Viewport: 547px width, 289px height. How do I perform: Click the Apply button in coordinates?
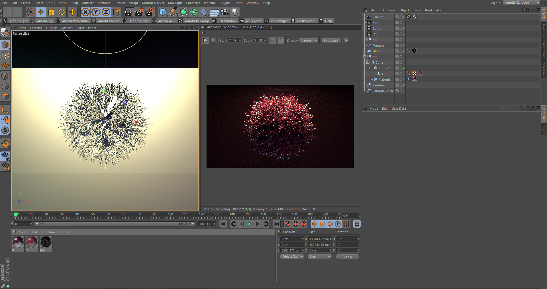pyautogui.click(x=347, y=257)
